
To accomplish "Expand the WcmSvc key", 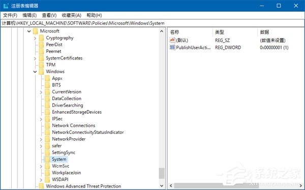I will point(41,166).
